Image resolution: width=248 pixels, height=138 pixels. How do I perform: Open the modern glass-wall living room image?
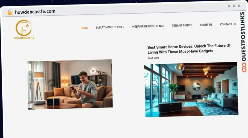click(x=191, y=89)
